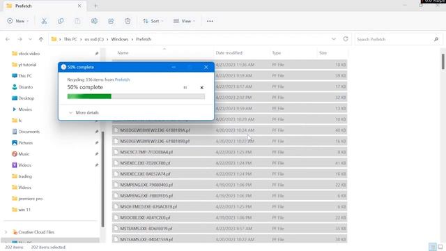
Task: Open a new File Explorer tab
Action: (95, 6)
